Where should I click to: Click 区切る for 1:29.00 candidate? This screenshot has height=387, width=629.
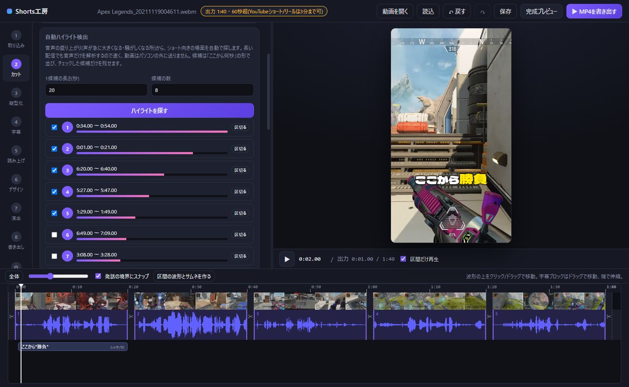tap(240, 213)
